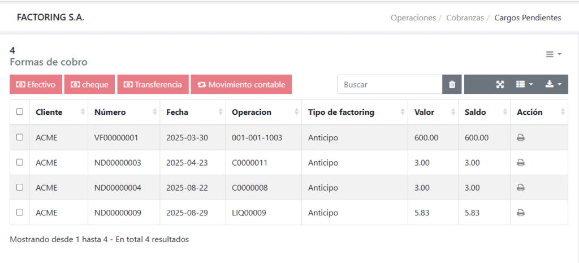Print the VF00000001 row
Viewport: 579px width, 263px height.
(x=521, y=137)
